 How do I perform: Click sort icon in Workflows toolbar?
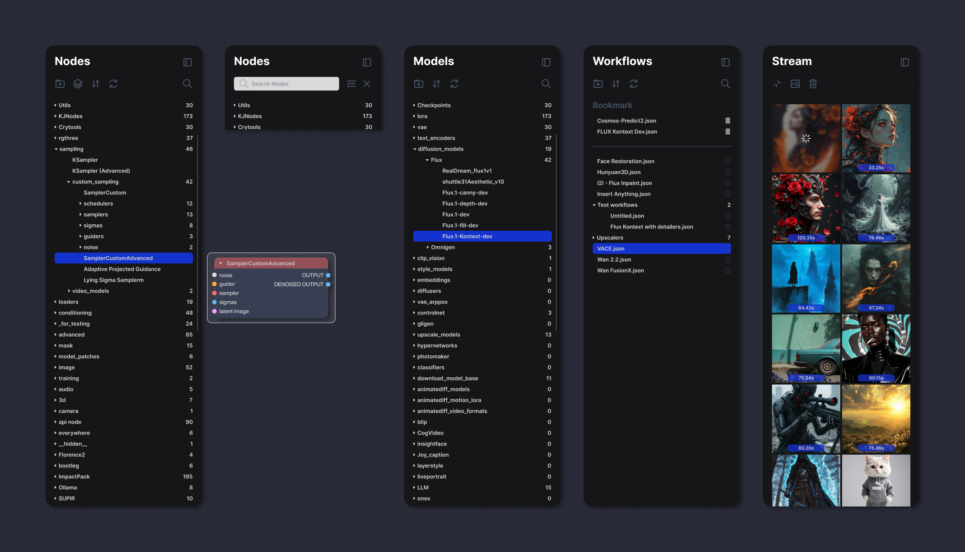click(x=616, y=84)
